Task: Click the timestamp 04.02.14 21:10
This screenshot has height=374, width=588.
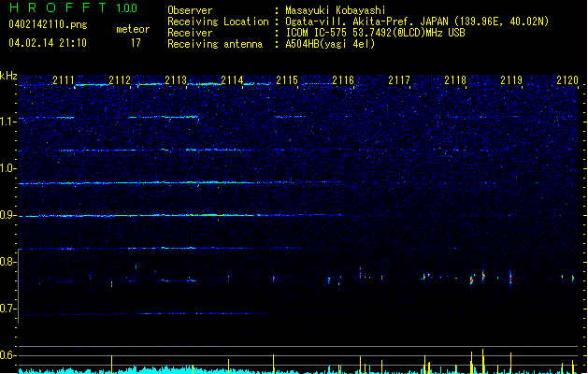Action: (48, 43)
